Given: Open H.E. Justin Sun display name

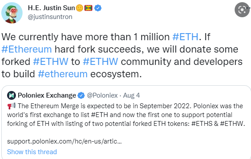Looking at the screenshot, I should click(x=51, y=8).
